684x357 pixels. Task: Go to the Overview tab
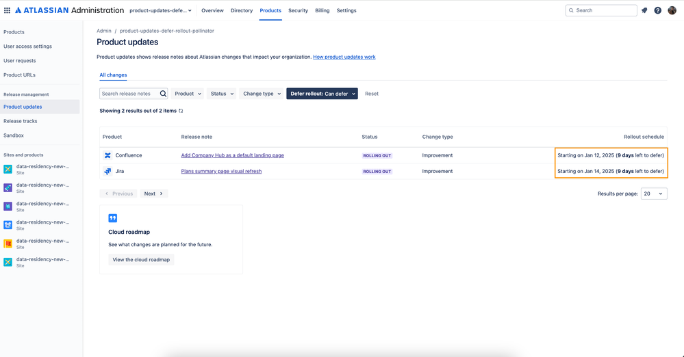tap(212, 10)
